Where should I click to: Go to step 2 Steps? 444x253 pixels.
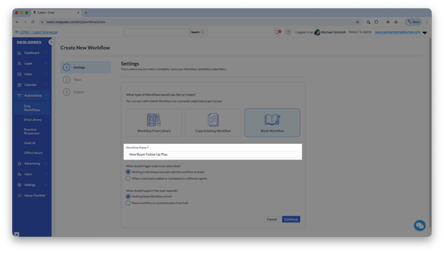pyautogui.click(x=72, y=79)
